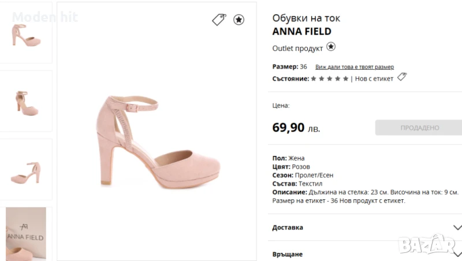This screenshot has height=261, width=462.
Task: Expand the Доставка section
Action: tap(288, 228)
